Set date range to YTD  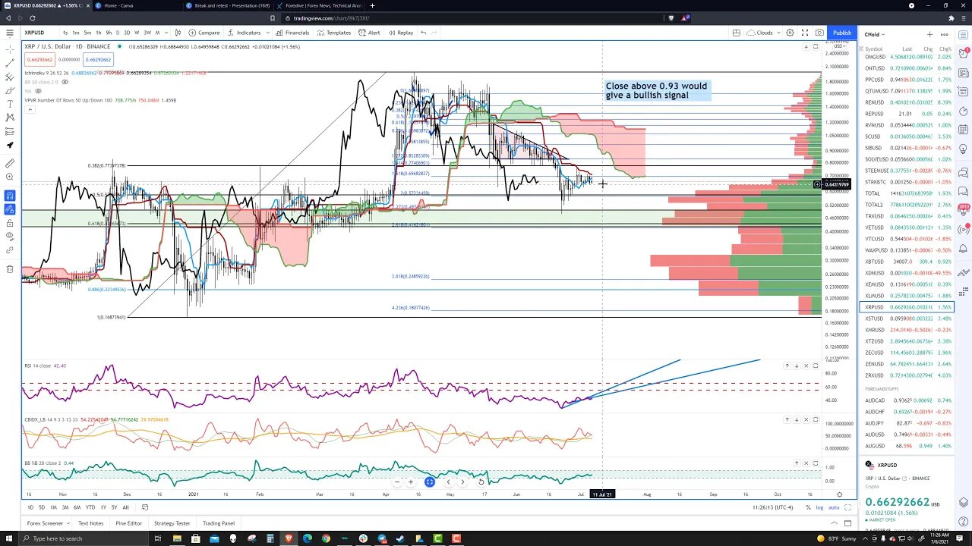[x=90, y=507]
